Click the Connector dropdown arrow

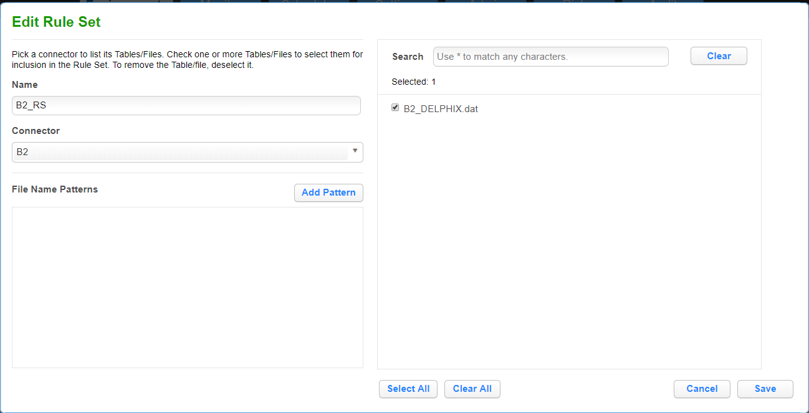tap(355, 152)
